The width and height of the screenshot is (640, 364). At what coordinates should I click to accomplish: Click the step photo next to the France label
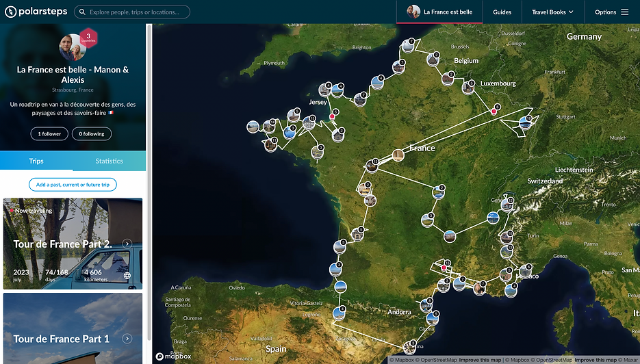click(x=398, y=155)
